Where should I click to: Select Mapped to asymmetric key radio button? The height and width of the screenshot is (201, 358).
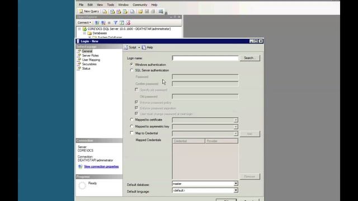point(131,126)
